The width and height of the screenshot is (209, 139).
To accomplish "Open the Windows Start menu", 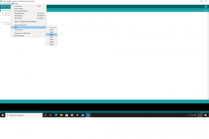I will pyautogui.click(x=3, y=115).
